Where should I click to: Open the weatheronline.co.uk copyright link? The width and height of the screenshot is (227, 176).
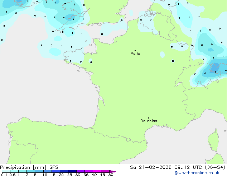tap(197, 173)
